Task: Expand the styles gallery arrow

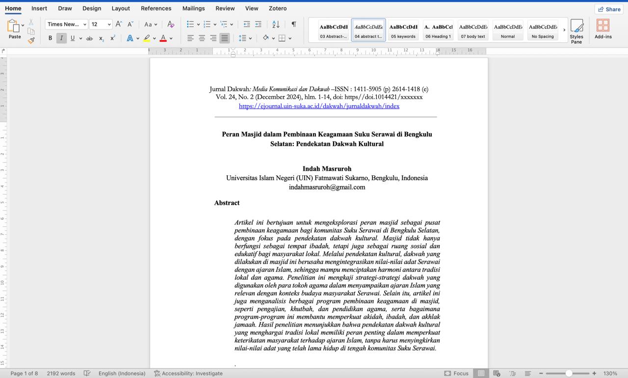Action: [564, 30]
